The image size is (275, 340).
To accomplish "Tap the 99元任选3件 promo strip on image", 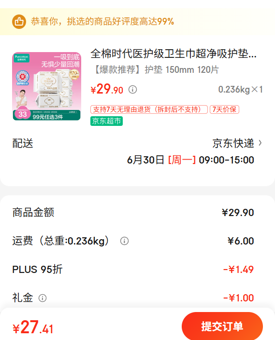I will pyautogui.click(x=47, y=117).
